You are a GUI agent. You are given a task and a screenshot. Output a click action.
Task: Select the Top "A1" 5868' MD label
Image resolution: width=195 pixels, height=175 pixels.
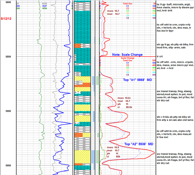click(138, 80)
